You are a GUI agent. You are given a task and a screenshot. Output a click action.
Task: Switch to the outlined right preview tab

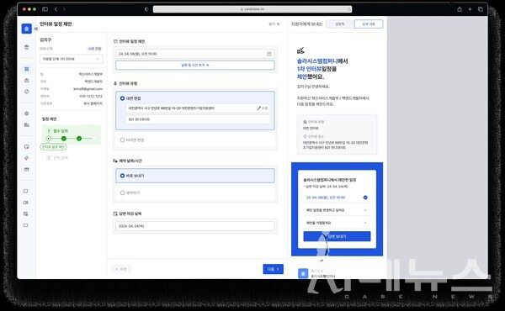[369, 24]
